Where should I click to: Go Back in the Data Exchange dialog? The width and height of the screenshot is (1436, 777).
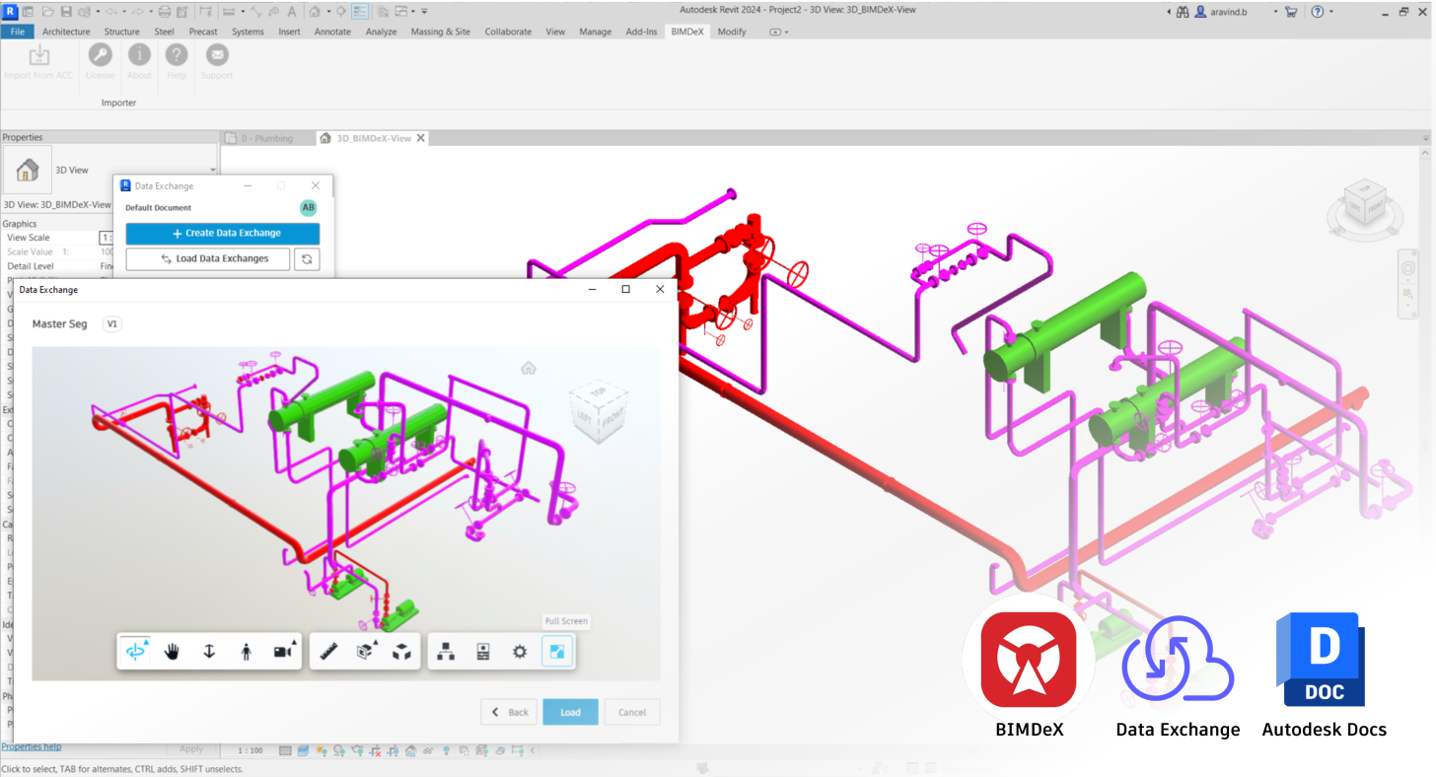coord(509,712)
